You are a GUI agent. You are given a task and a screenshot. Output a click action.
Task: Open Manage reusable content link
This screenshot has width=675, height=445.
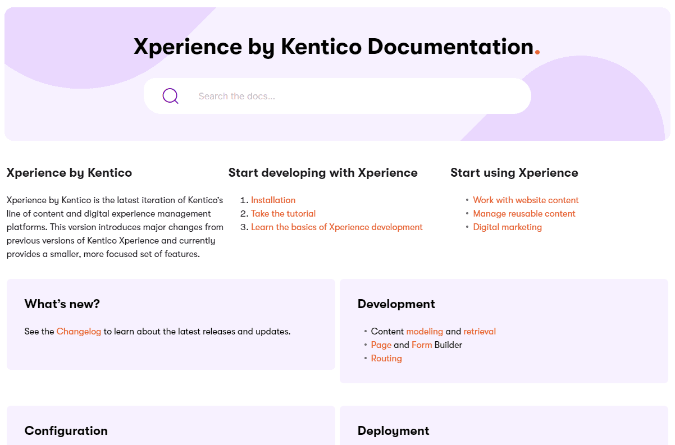(524, 213)
